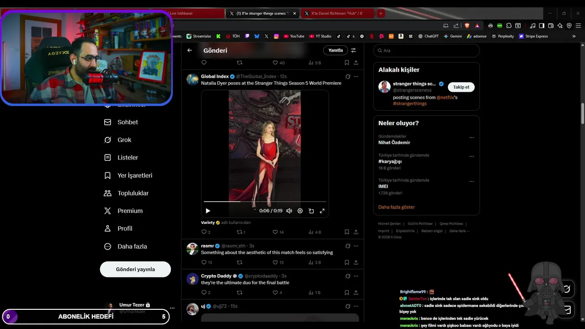The image size is (585, 329).
Task: Click Daha fazla göster link
Action: [396, 207]
